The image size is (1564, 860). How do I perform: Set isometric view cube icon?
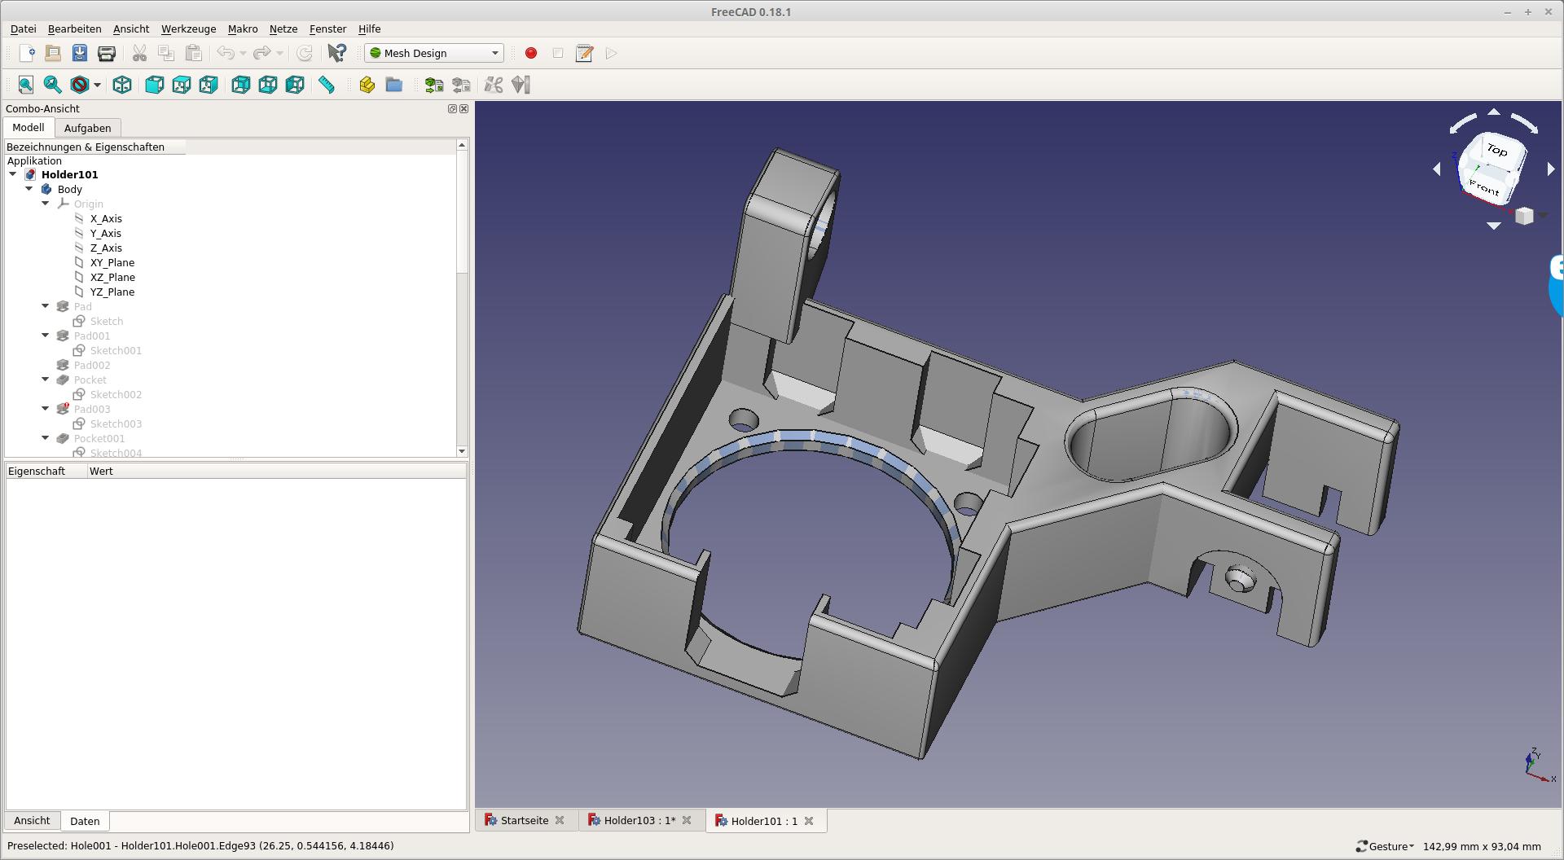122,85
